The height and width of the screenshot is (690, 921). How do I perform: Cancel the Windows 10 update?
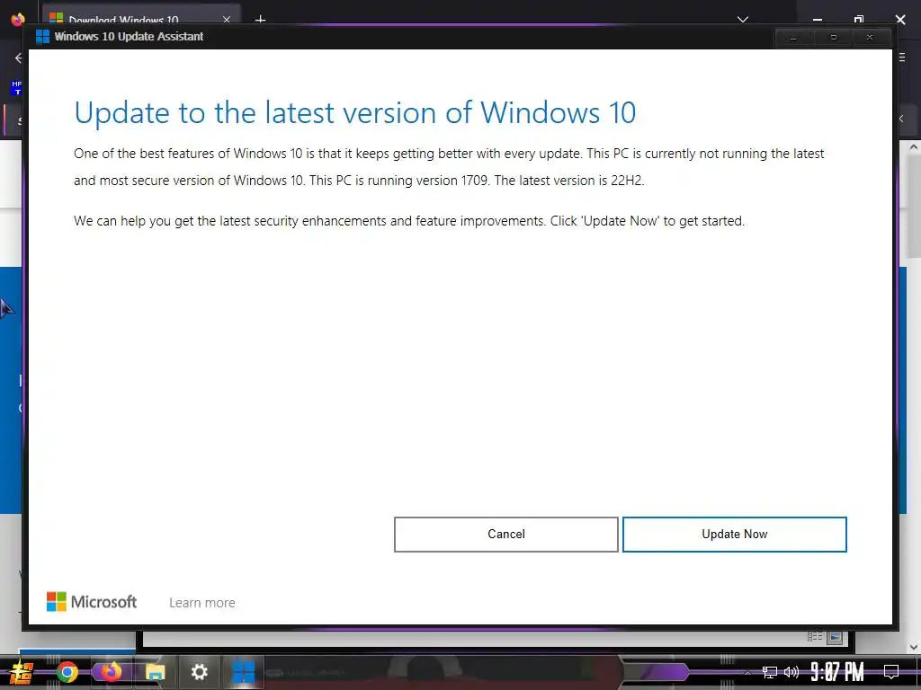click(x=505, y=534)
